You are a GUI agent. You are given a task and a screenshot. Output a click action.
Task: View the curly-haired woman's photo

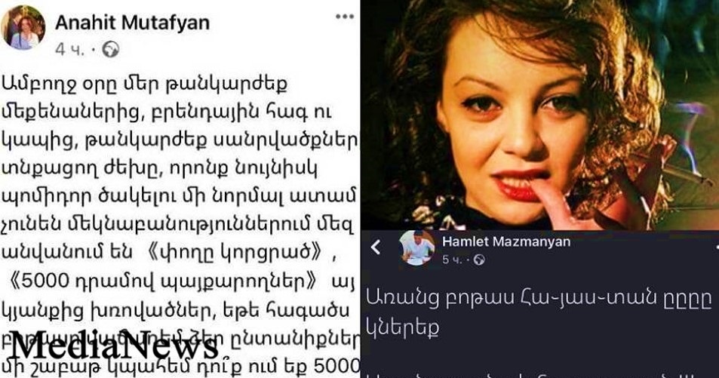pos(540,115)
